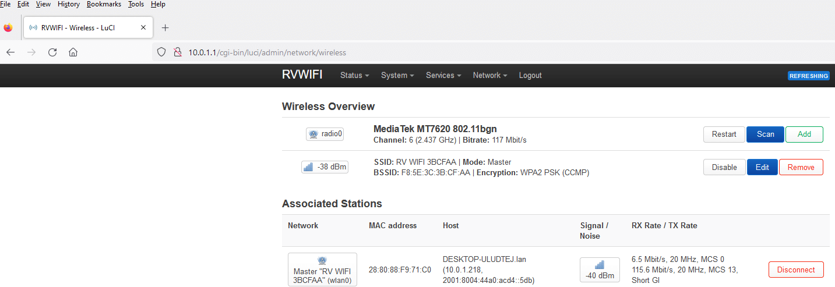Viewport: 835px width, 287px height.
Task: Open the Bookmarks menu
Action: pos(104,4)
